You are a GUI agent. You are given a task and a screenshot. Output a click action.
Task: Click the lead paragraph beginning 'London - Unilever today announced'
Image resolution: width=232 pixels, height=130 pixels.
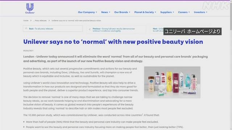[115, 58]
